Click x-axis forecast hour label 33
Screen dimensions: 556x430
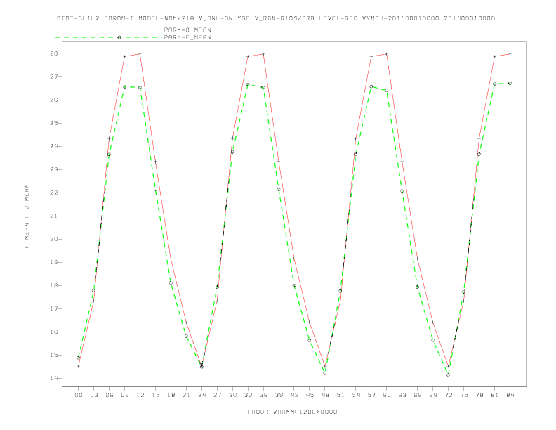point(248,395)
